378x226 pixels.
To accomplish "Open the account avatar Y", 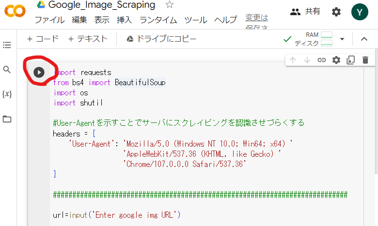I will (360, 12).
